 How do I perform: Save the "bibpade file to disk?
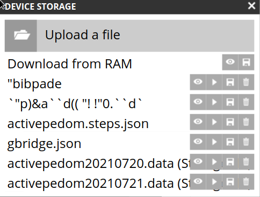230,82
